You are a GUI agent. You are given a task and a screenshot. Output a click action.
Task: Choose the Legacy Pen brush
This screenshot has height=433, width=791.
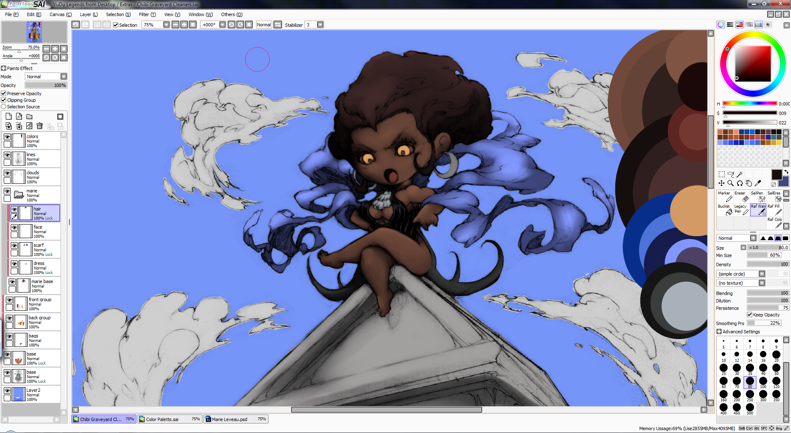click(742, 210)
